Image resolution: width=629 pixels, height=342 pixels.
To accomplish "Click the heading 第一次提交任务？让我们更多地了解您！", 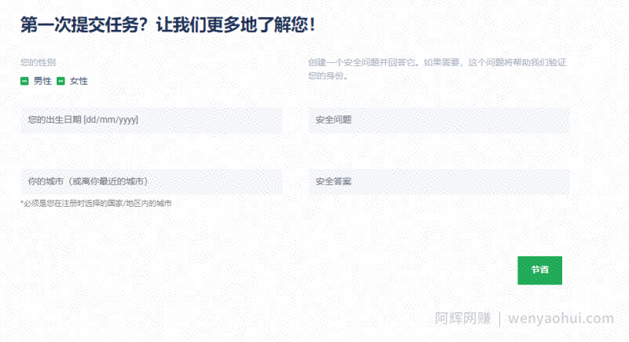I will point(168,25).
